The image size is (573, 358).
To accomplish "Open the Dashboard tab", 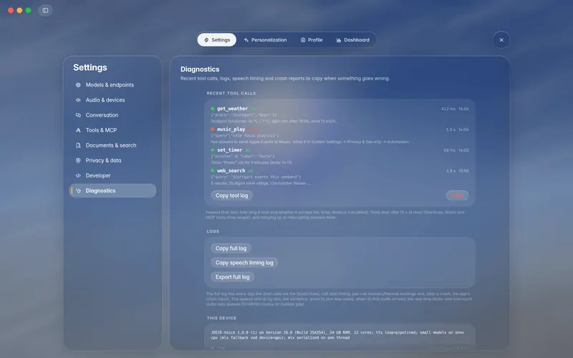I will pyautogui.click(x=353, y=40).
